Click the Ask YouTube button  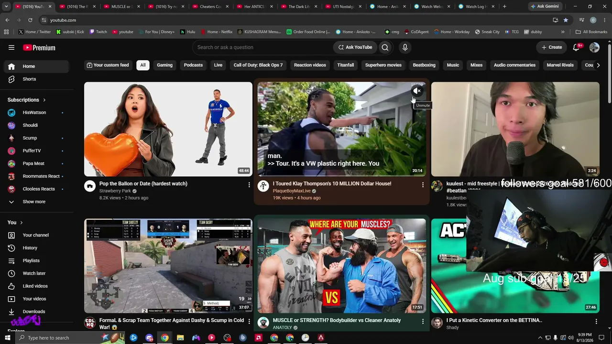[x=355, y=47]
